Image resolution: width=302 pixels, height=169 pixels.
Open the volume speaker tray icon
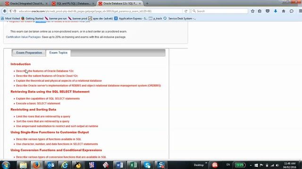277,165
